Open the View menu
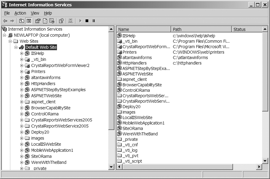 (35, 13)
